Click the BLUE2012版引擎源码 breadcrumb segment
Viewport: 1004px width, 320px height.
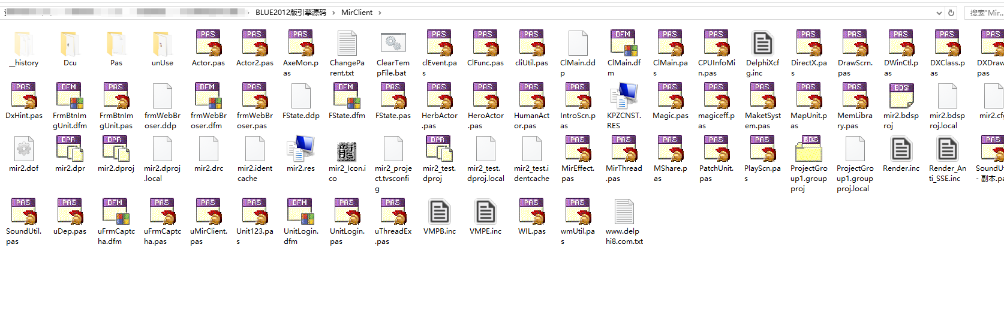pyautogui.click(x=290, y=13)
